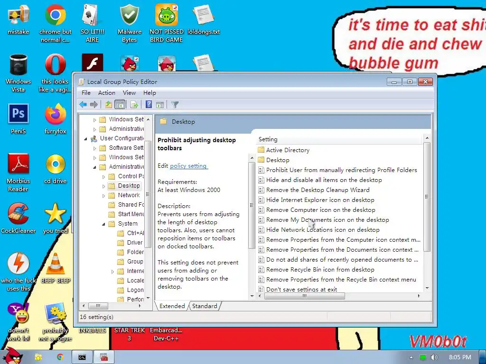Open the loldongs.txt file icon
The height and width of the screenshot is (364, 486).
pyautogui.click(x=203, y=20)
